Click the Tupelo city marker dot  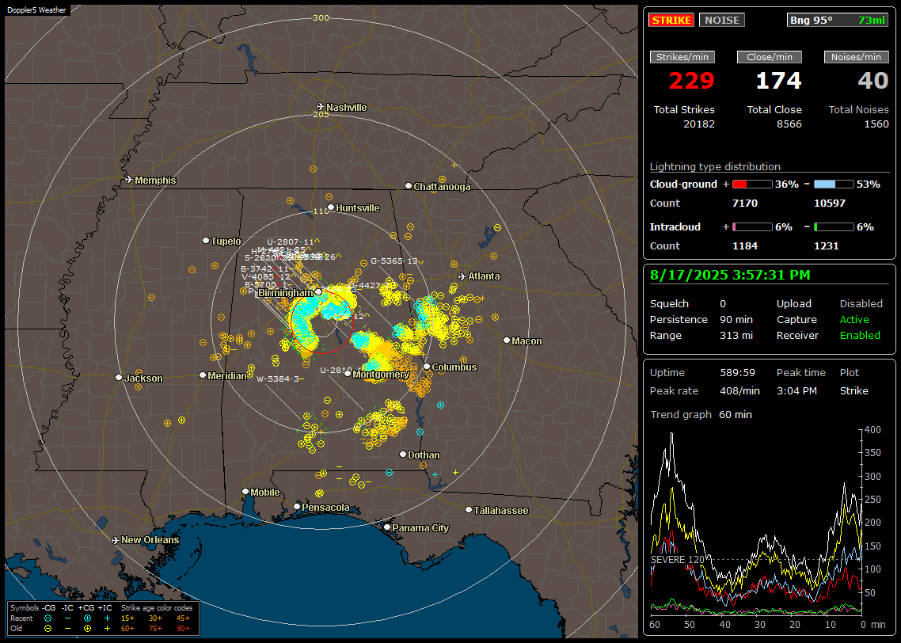point(206,240)
